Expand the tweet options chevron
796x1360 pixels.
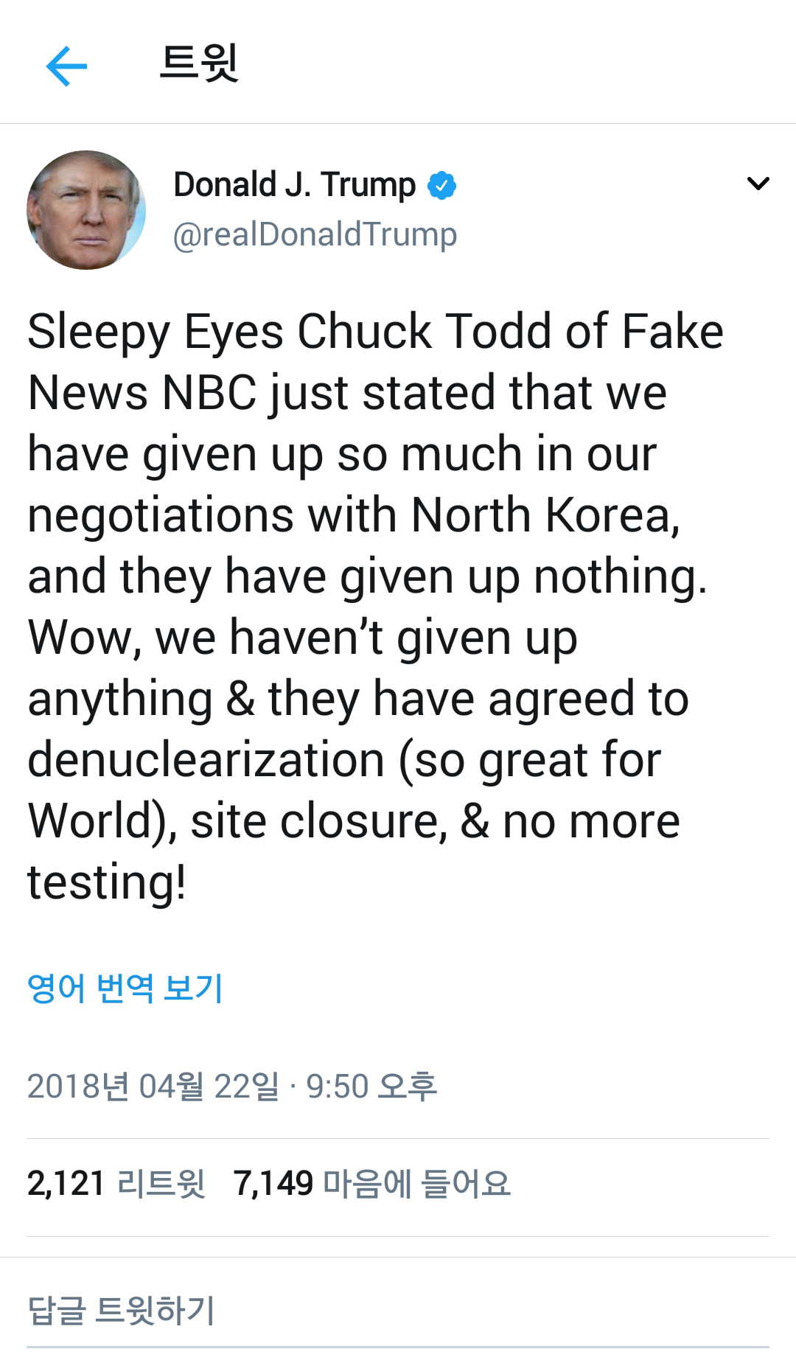click(758, 184)
